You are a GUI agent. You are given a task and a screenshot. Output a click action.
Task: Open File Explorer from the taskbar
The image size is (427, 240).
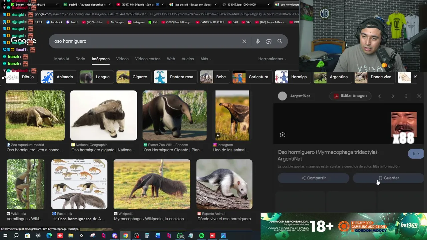[71, 236]
